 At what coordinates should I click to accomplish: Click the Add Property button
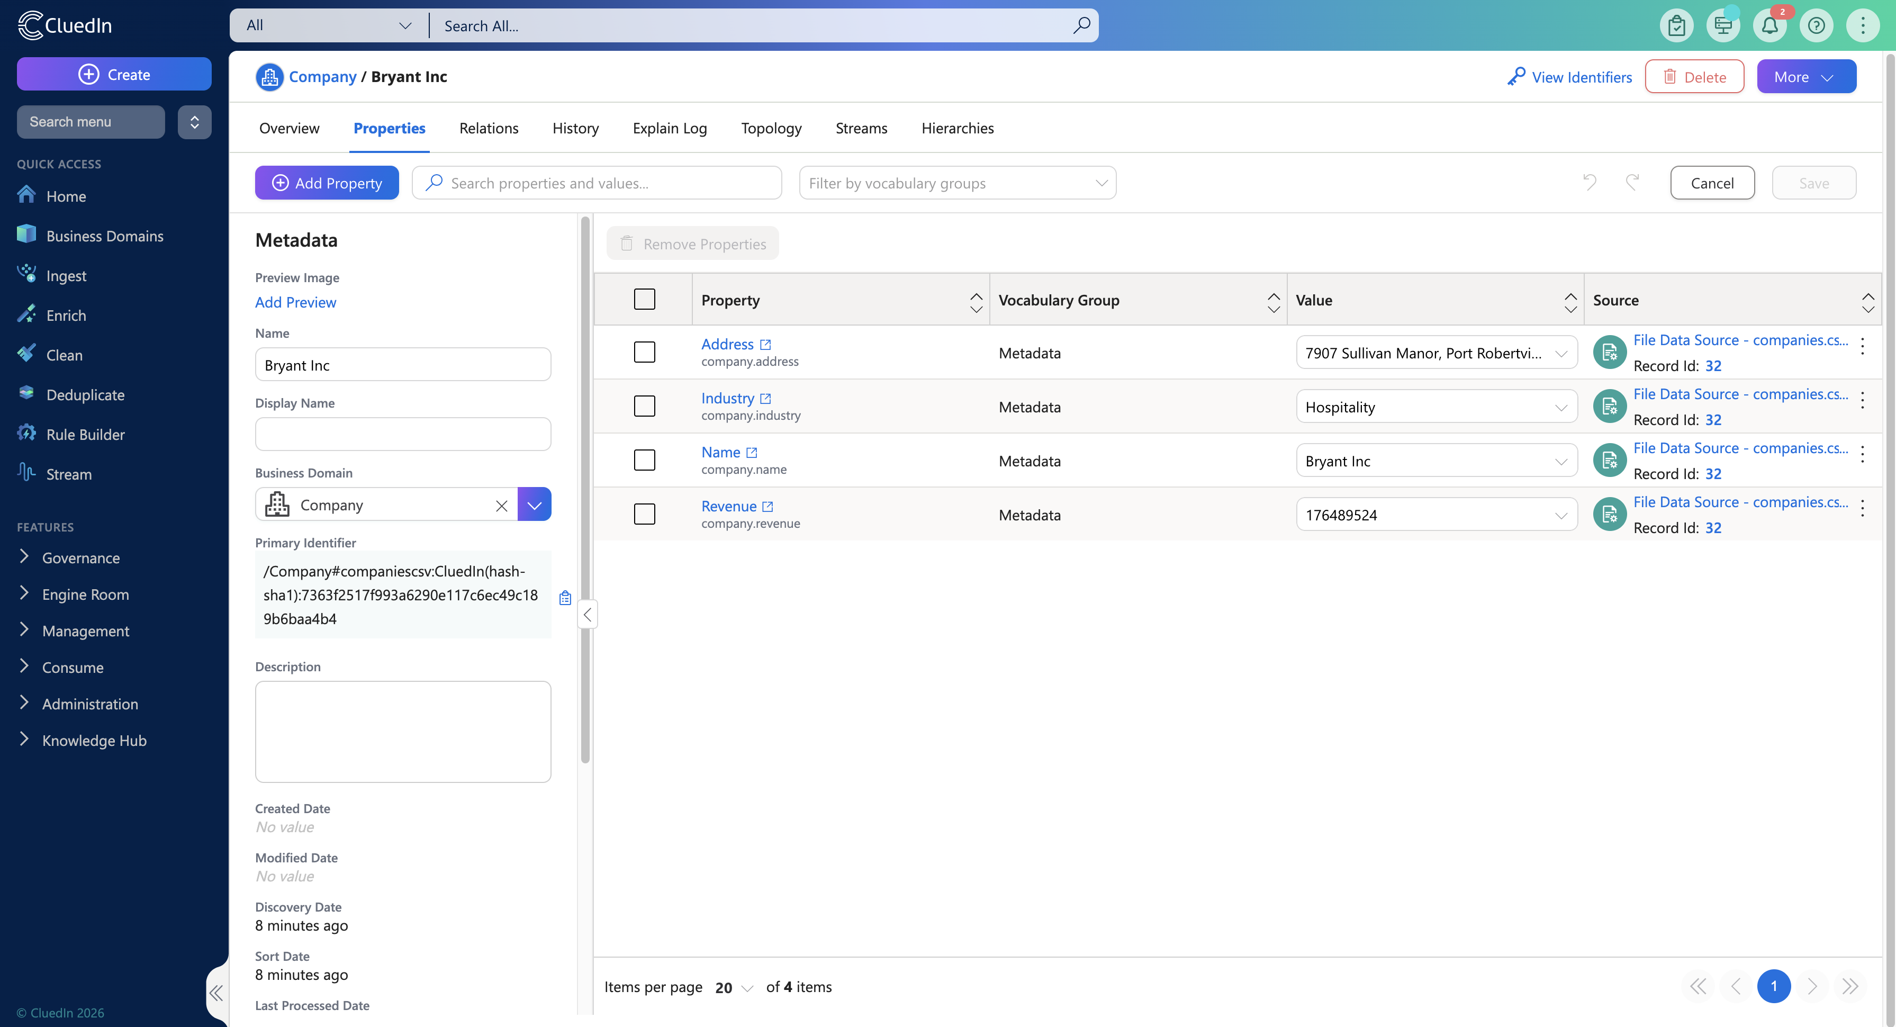pos(327,183)
